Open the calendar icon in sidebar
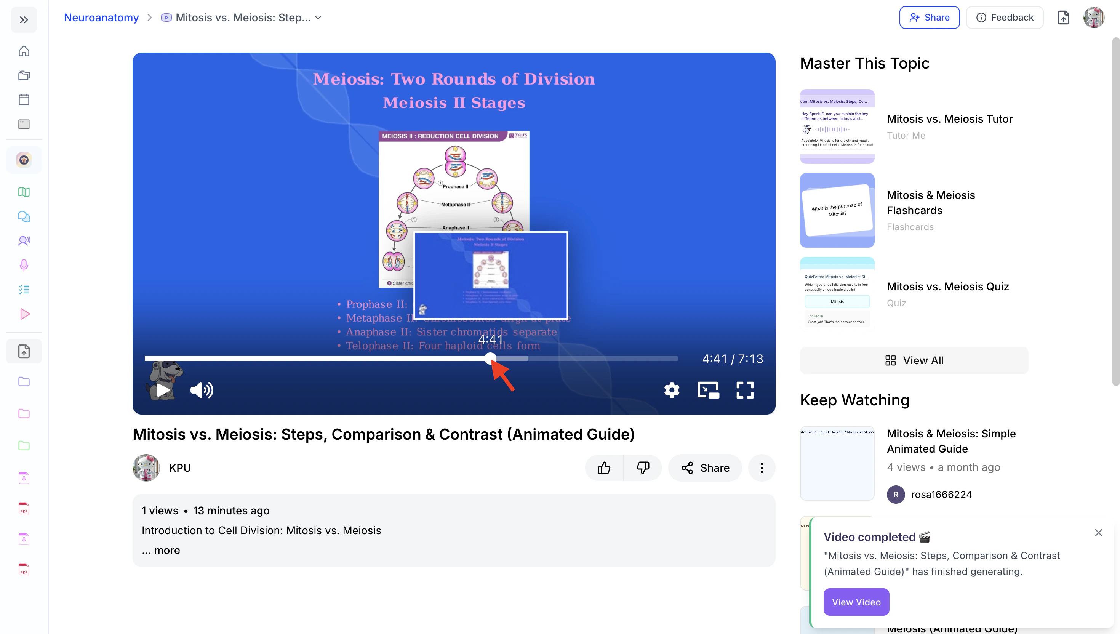 point(24,99)
